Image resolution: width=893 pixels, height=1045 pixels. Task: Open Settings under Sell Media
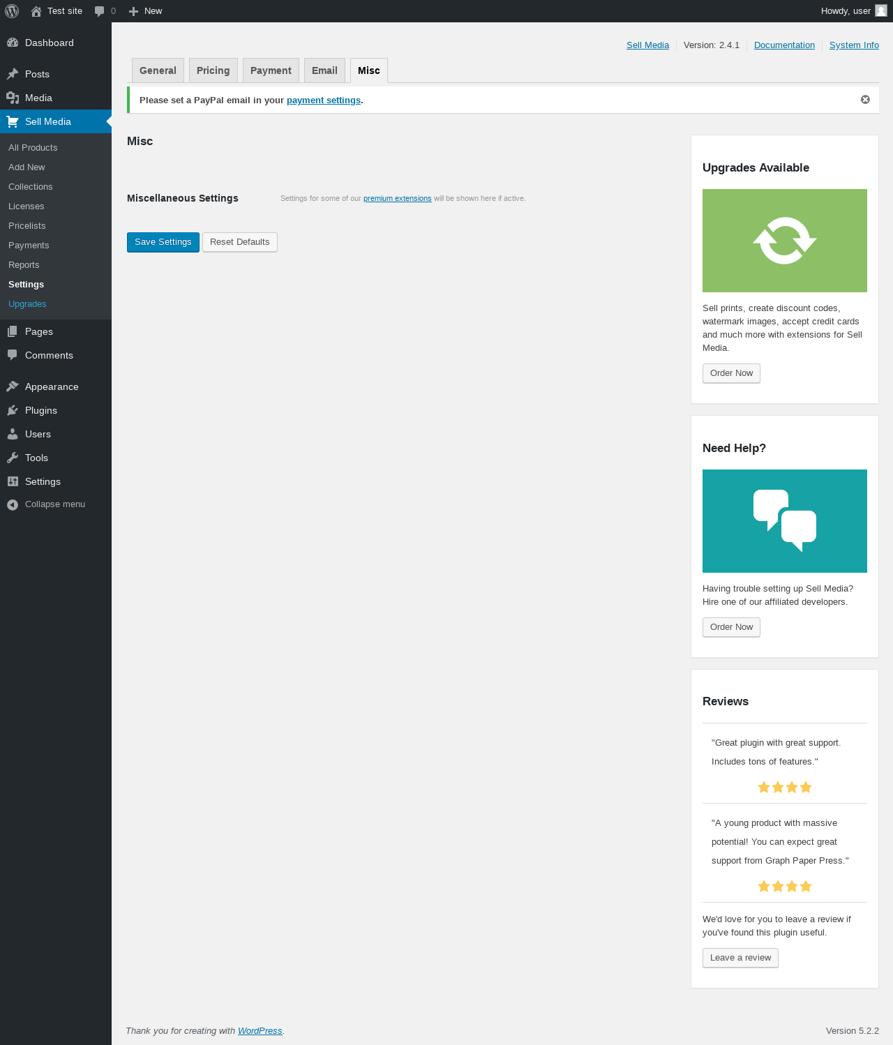point(27,285)
